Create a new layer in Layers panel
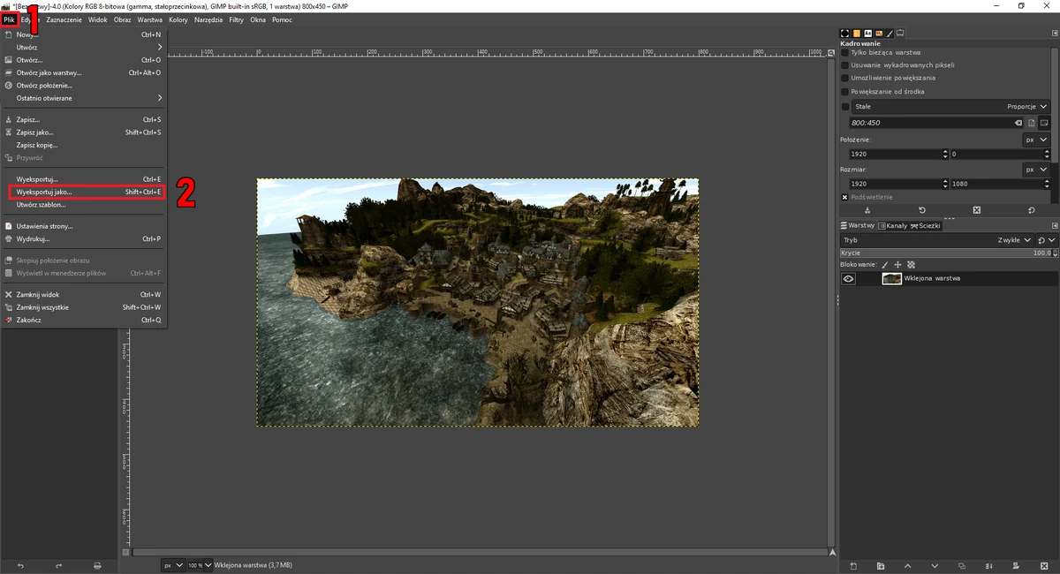This screenshot has width=1060, height=574. pos(853,565)
